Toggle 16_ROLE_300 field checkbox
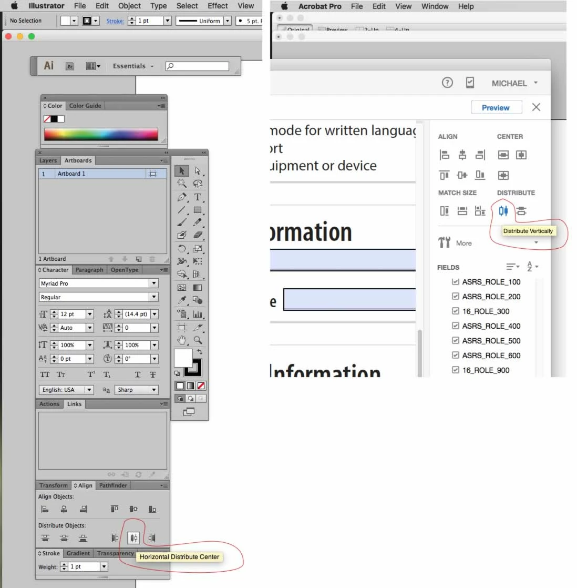The height and width of the screenshot is (588, 577). click(x=456, y=311)
